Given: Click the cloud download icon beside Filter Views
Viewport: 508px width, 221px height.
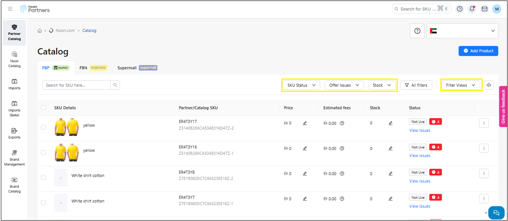Looking at the screenshot, I should 489,85.
